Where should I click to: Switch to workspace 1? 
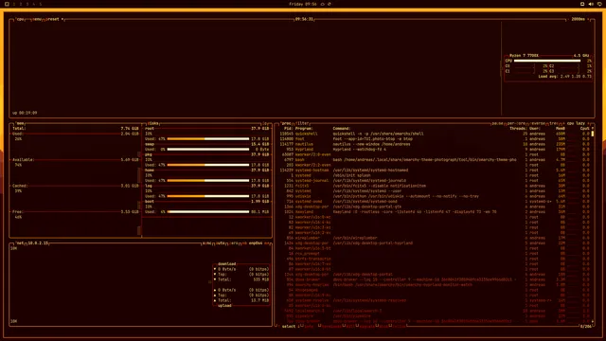(x=14, y=4)
